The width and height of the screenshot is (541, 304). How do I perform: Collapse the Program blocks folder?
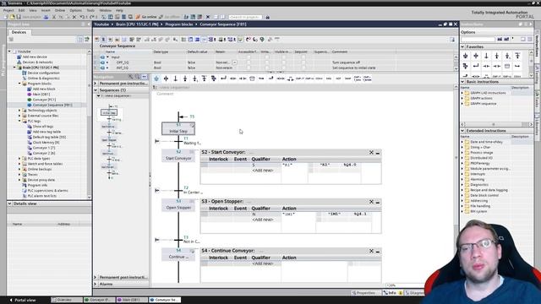pos(19,84)
